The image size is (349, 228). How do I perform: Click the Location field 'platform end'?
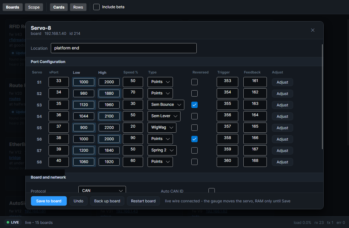[123, 48]
